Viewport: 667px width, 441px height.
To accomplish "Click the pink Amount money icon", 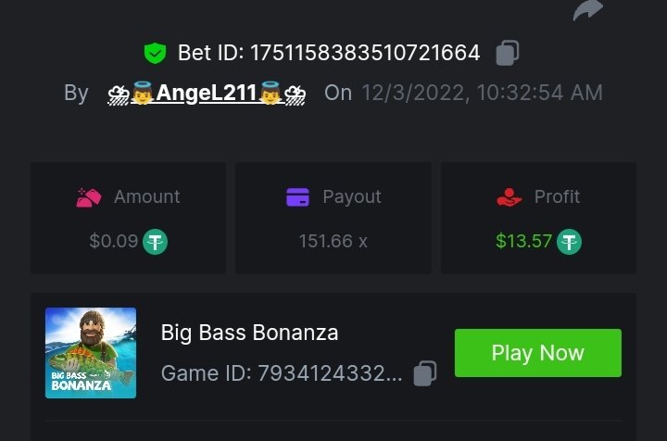I will pos(89,197).
